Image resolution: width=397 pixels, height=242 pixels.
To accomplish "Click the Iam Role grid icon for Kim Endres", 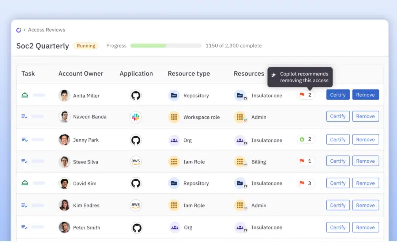I will 174,205.
